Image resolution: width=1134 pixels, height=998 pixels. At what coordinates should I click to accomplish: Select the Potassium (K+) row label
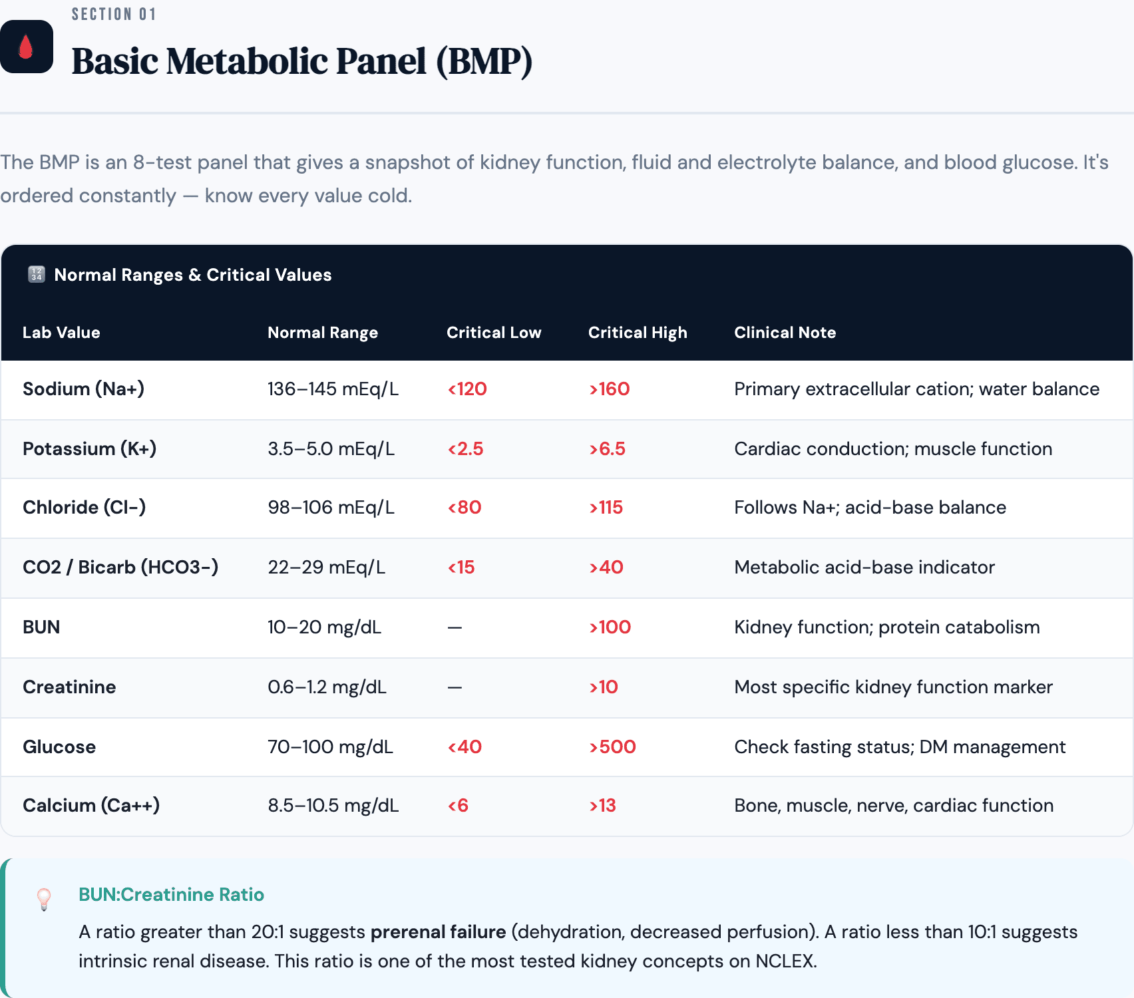click(x=89, y=449)
